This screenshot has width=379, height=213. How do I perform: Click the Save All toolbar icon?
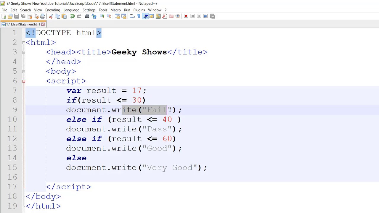click(x=23, y=16)
